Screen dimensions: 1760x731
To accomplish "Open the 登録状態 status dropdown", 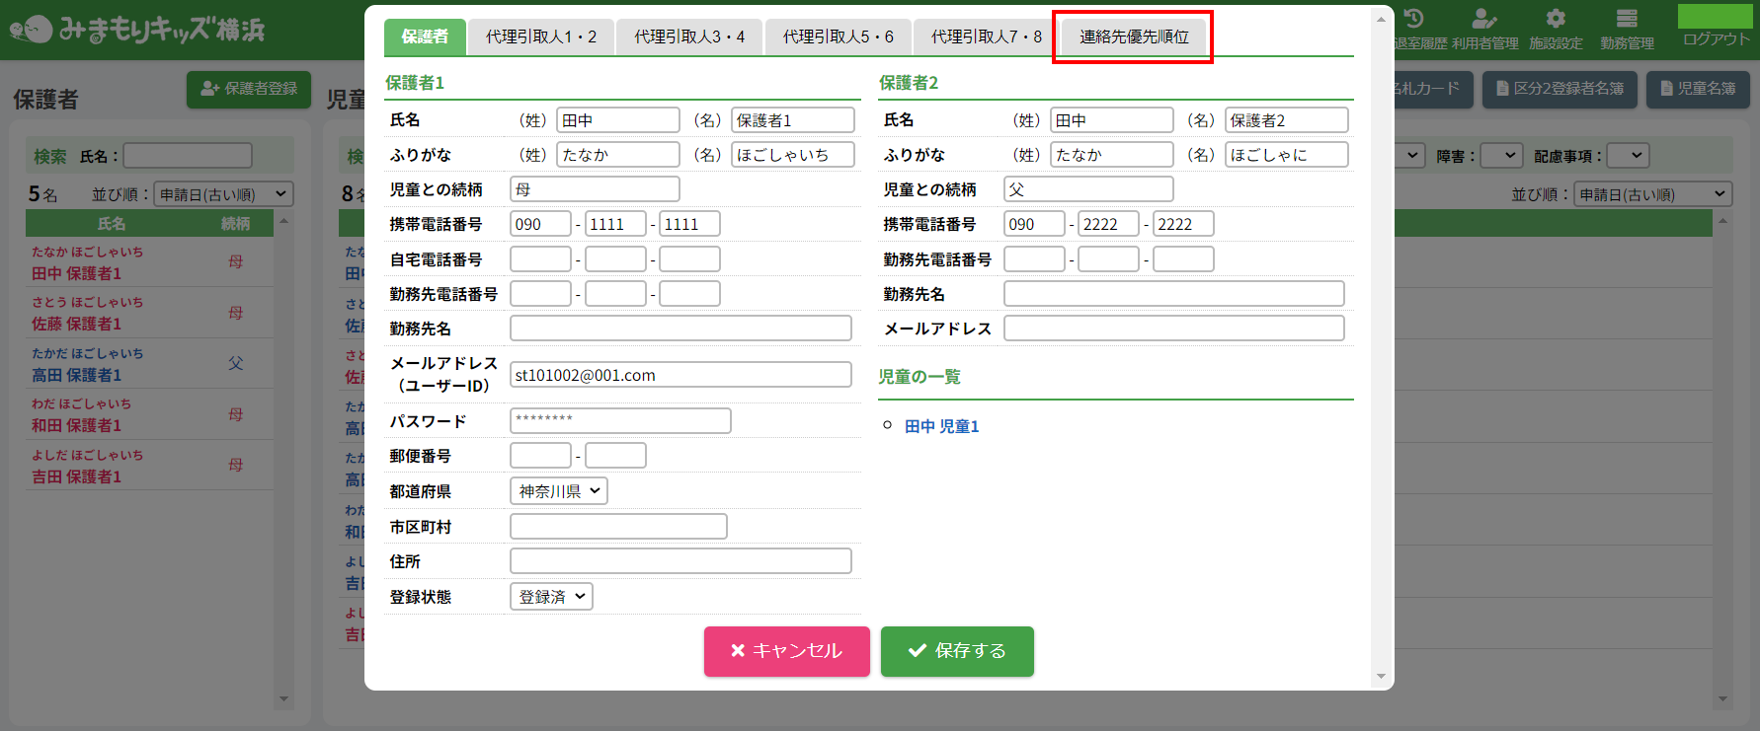I will [x=551, y=597].
